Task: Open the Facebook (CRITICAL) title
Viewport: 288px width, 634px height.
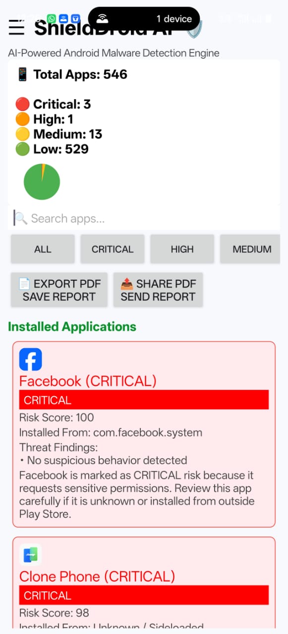Action: coord(88,381)
